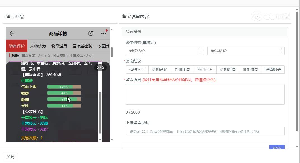Screen dimensions: 300x163
Task: Click the 敏捷 +17 attribute bar
Action: tap(64, 99)
